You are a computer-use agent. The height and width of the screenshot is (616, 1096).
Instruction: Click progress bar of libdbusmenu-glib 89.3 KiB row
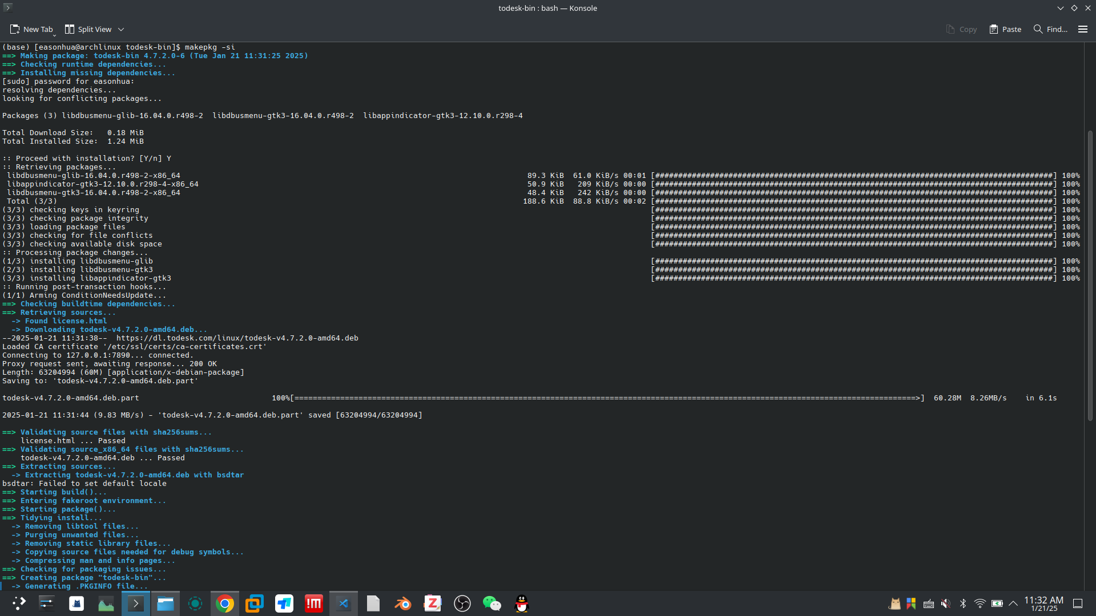point(854,176)
